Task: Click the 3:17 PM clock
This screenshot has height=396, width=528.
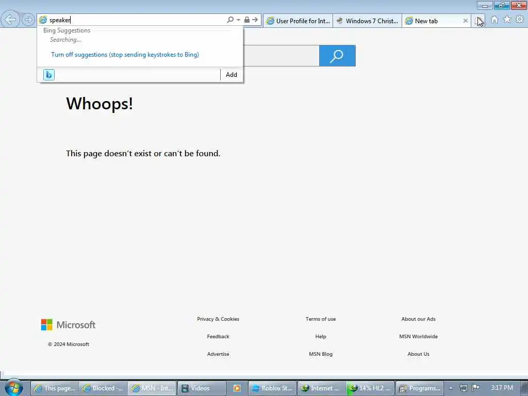Action: (502, 388)
